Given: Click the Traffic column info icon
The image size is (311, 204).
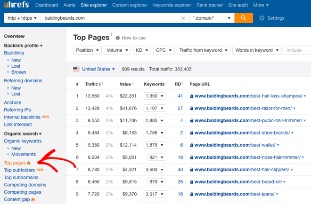Looking at the screenshot, I should coord(103,83).
